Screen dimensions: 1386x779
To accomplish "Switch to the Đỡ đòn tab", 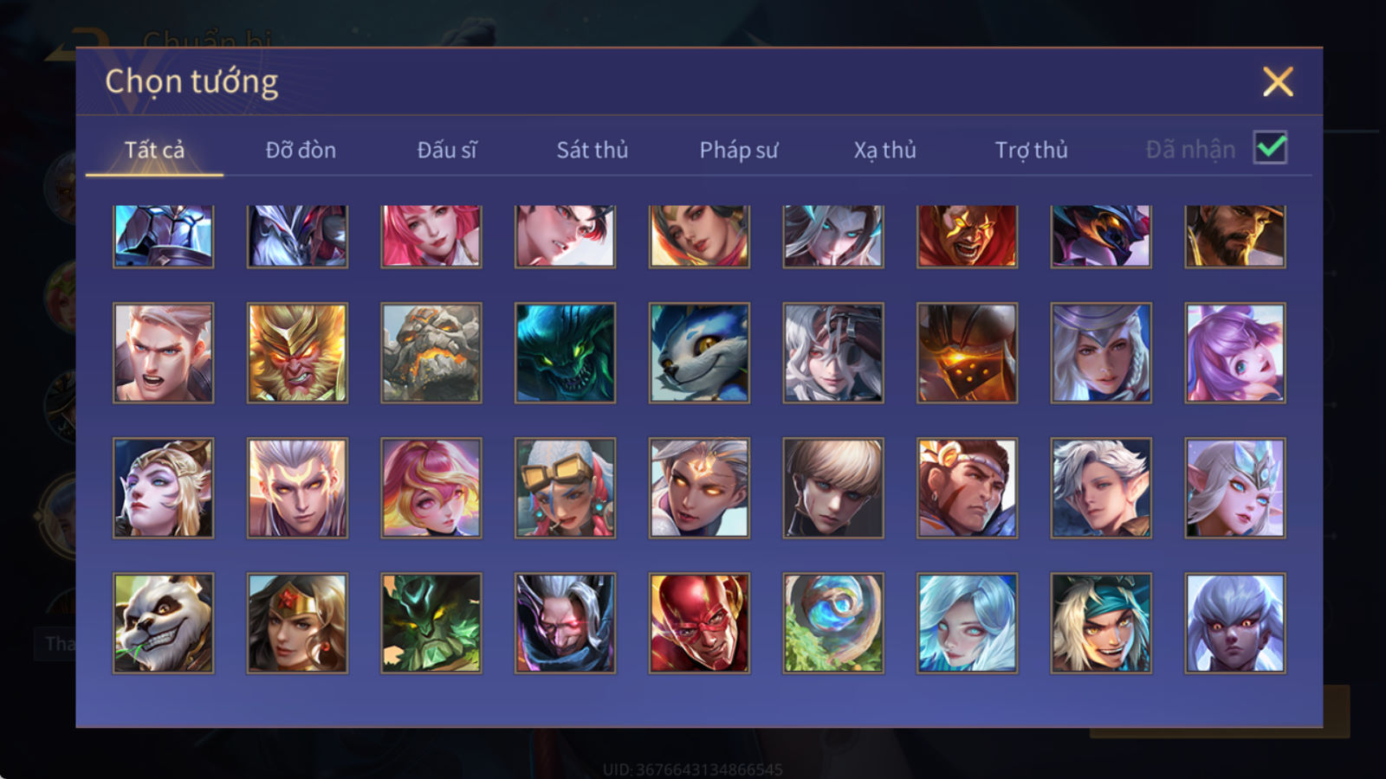I will (301, 150).
